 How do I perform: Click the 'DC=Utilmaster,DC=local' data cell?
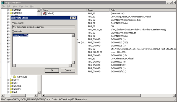122,59
